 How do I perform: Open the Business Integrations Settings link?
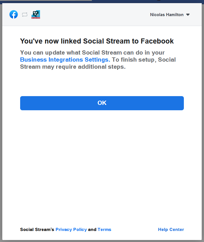click(x=65, y=60)
